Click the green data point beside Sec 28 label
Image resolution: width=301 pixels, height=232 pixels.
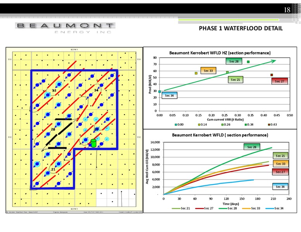click(248, 61)
